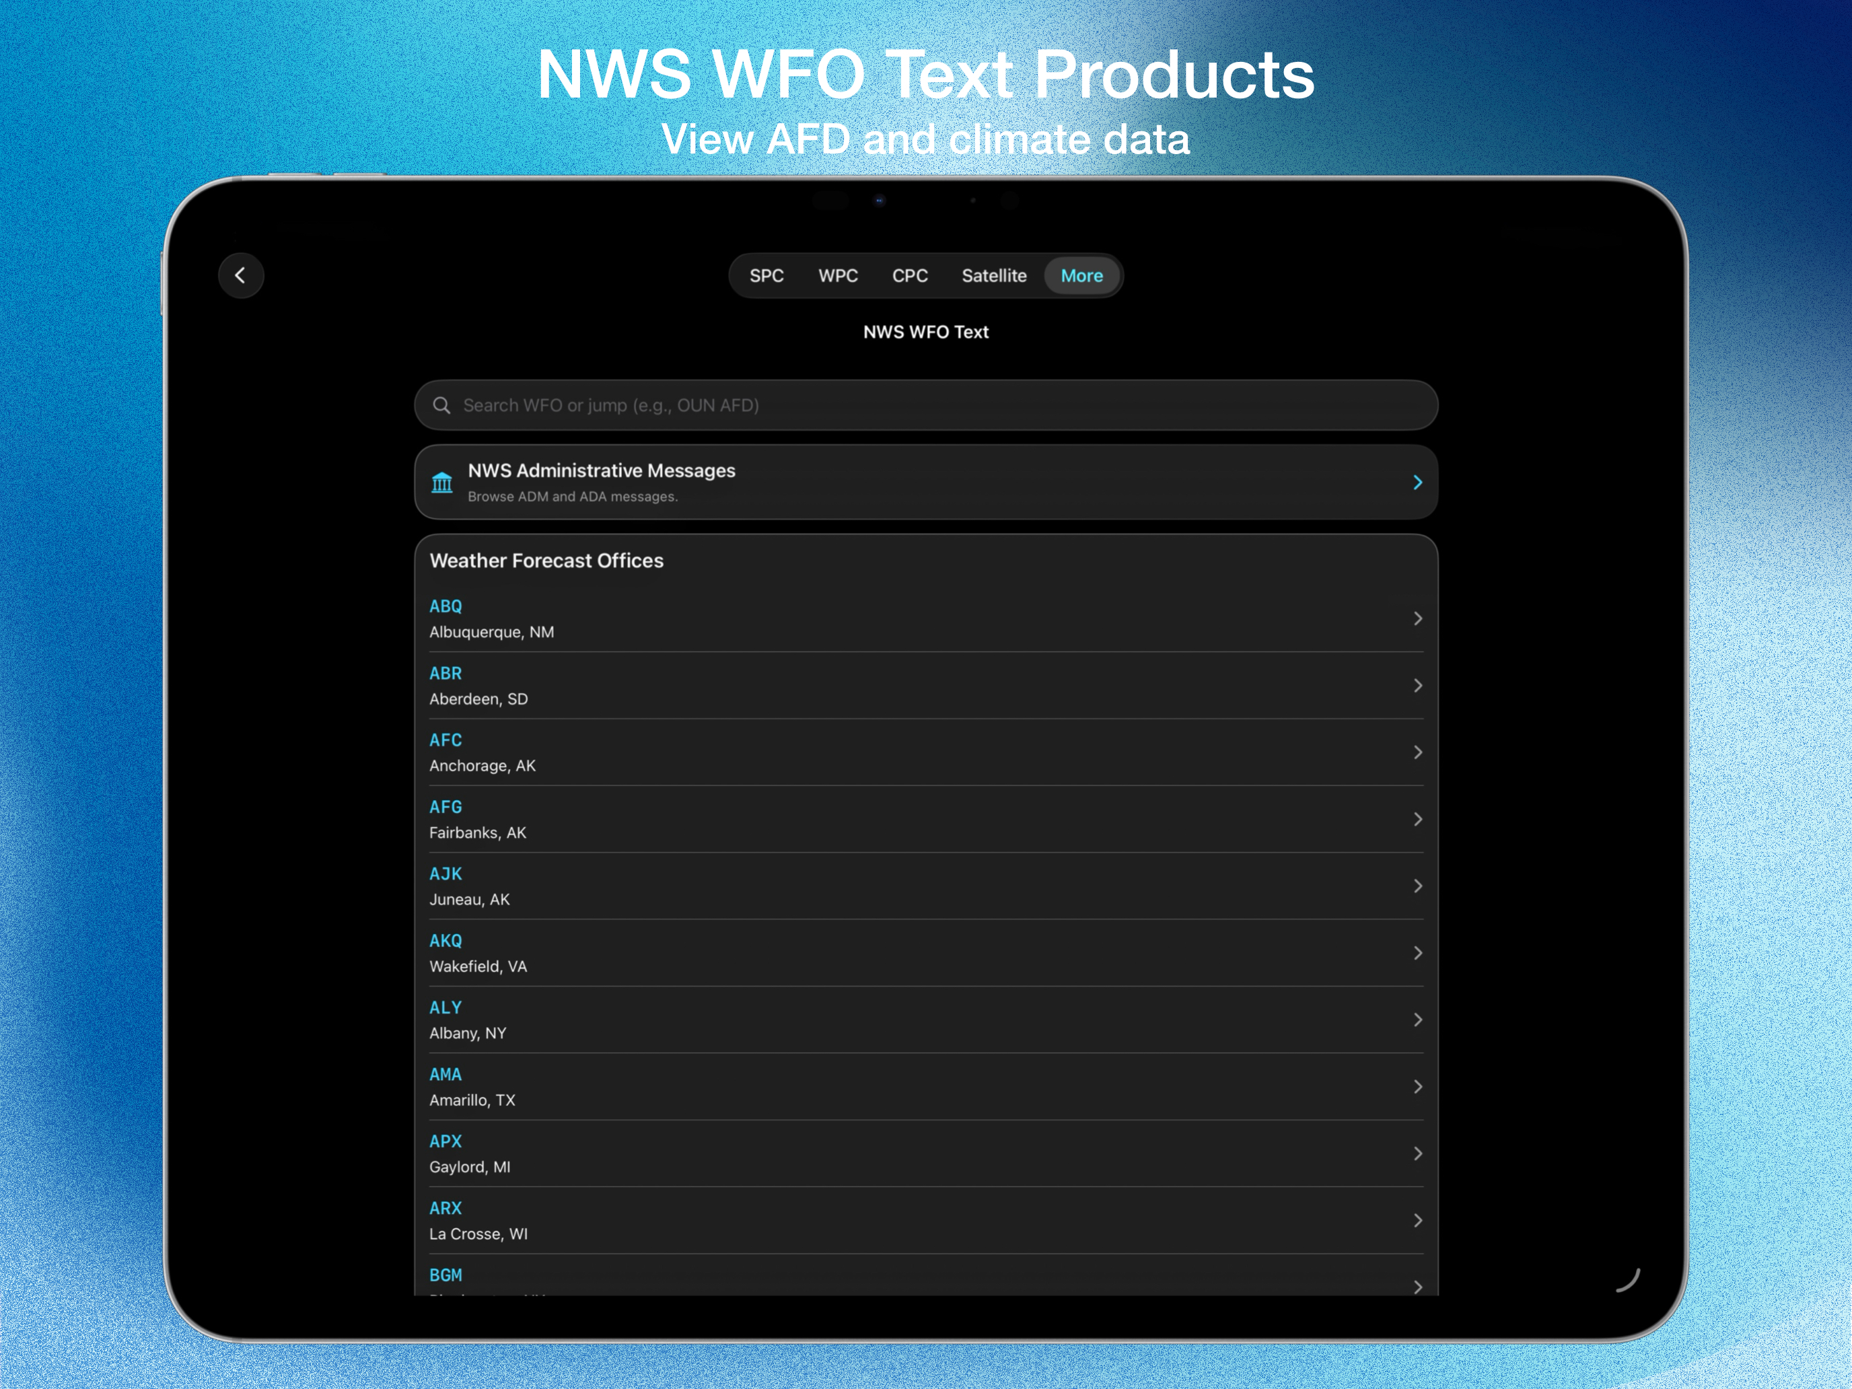
Task: Click the blue chevron for Administrative Messages
Action: coord(1417,483)
